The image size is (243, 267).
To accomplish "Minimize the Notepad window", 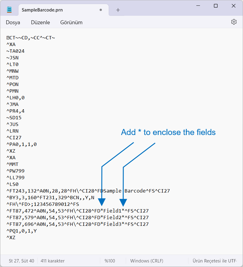I will click(198, 6).
